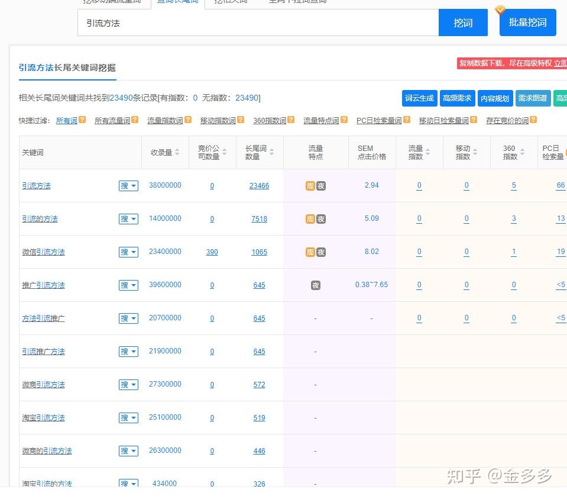Open bidding company count 390 link
Screen dimensions: 567x499
click(212, 252)
